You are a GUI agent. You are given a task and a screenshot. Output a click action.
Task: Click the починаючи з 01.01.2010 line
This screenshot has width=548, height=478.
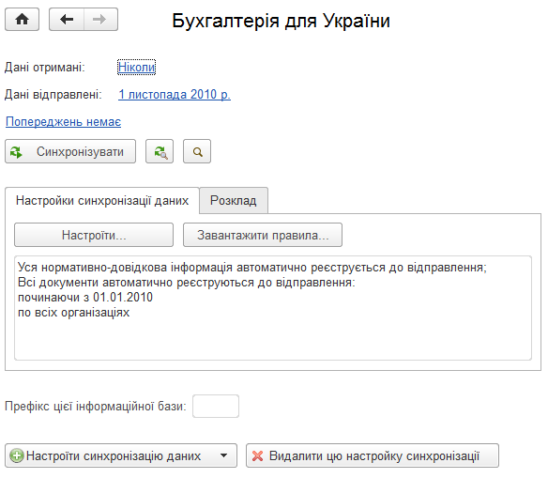[x=85, y=297]
